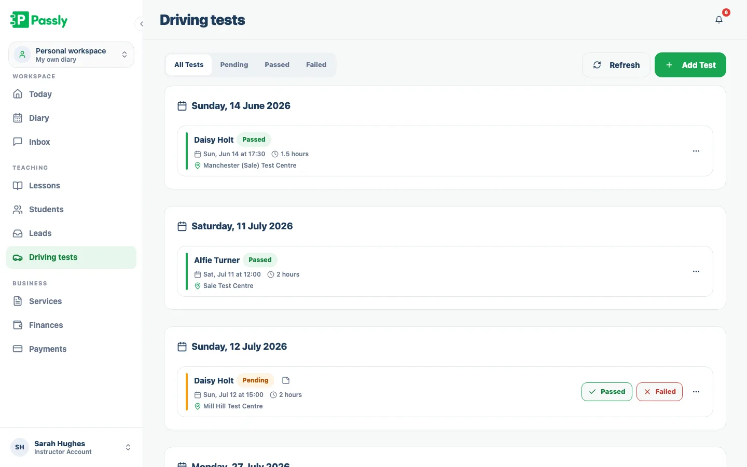Viewport: 747px width, 467px height.
Task: Click the Leads tray icon
Action: [x=18, y=233]
